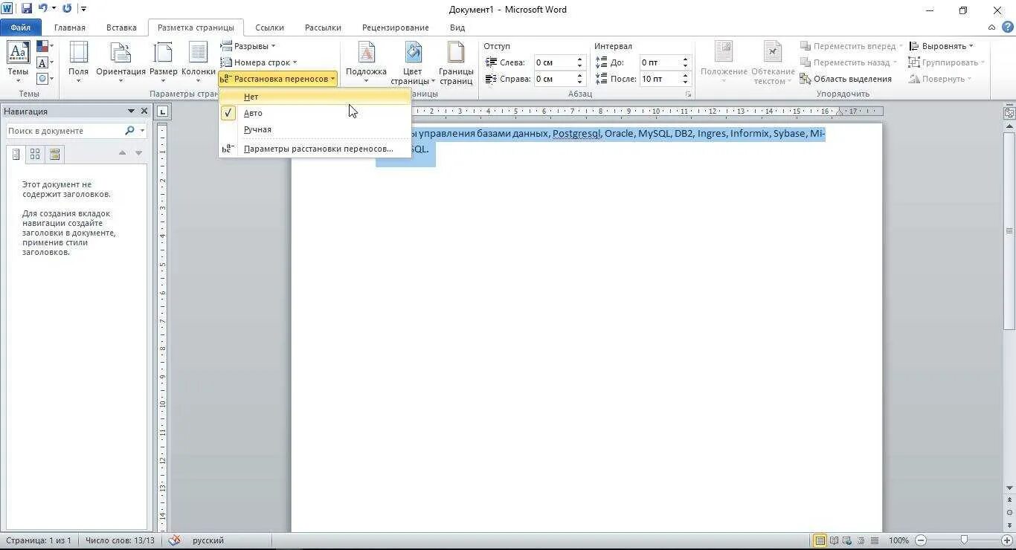
Task: Toggle outline view in status bar
Action: tap(861, 540)
